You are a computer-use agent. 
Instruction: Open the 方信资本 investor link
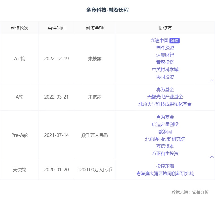point(165,146)
